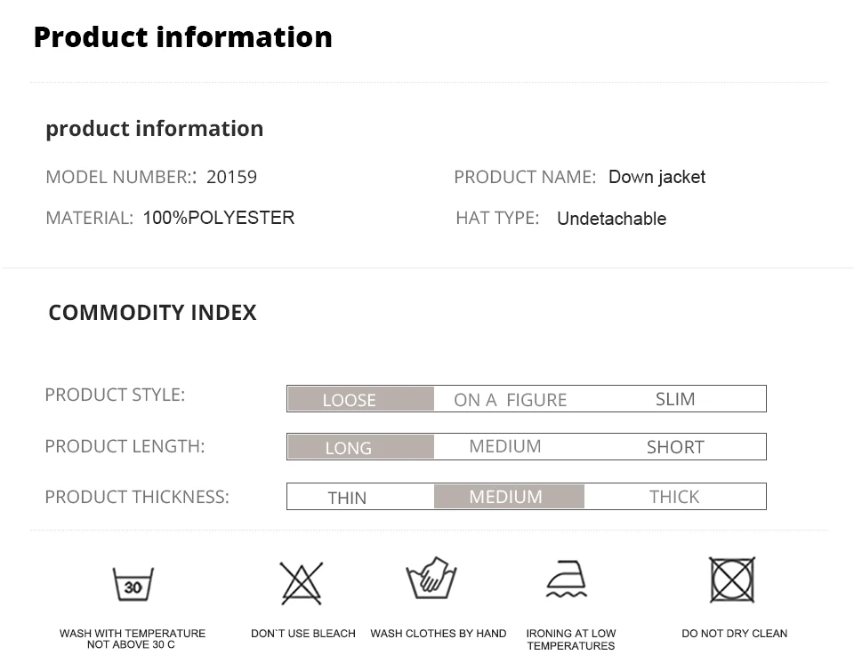Click the COMMODITY INDEX section heading

152,313
